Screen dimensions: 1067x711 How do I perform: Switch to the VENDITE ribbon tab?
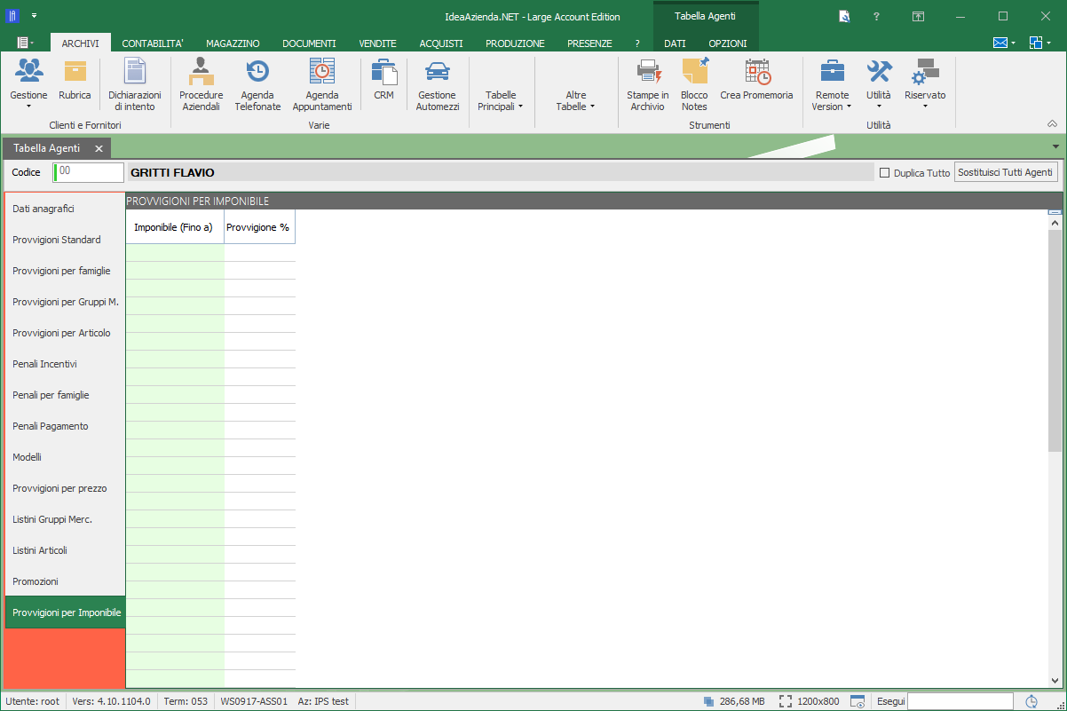[377, 43]
